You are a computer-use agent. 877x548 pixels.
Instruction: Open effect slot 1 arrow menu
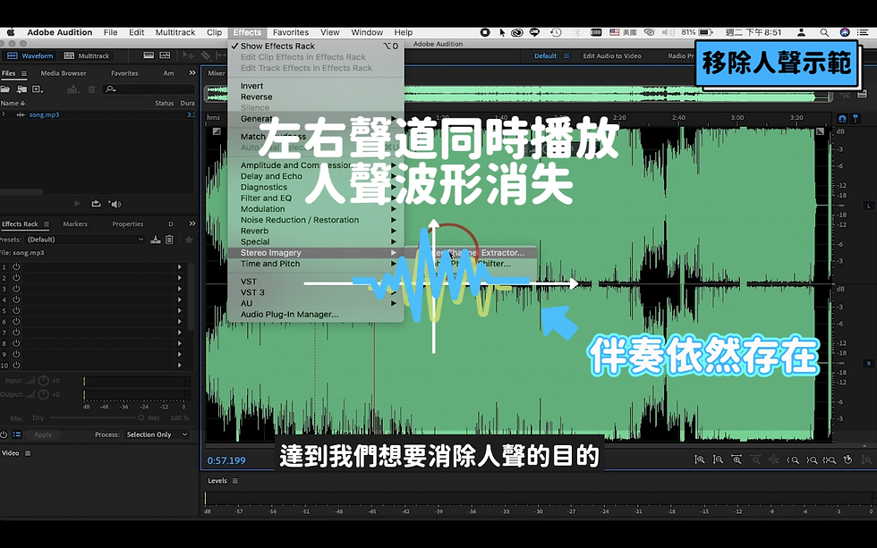(x=180, y=267)
